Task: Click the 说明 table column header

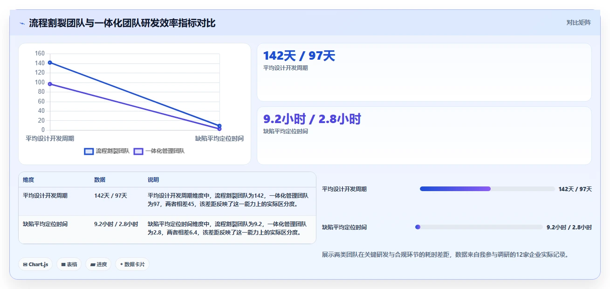Action: [153, 180]
